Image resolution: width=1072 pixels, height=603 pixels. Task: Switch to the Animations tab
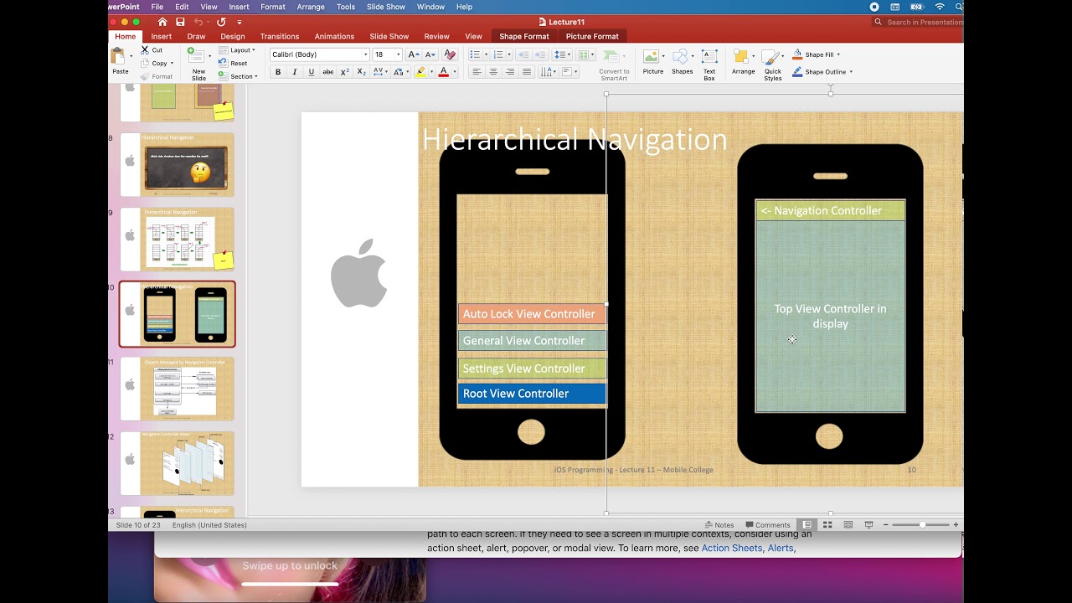click(334, 37)
